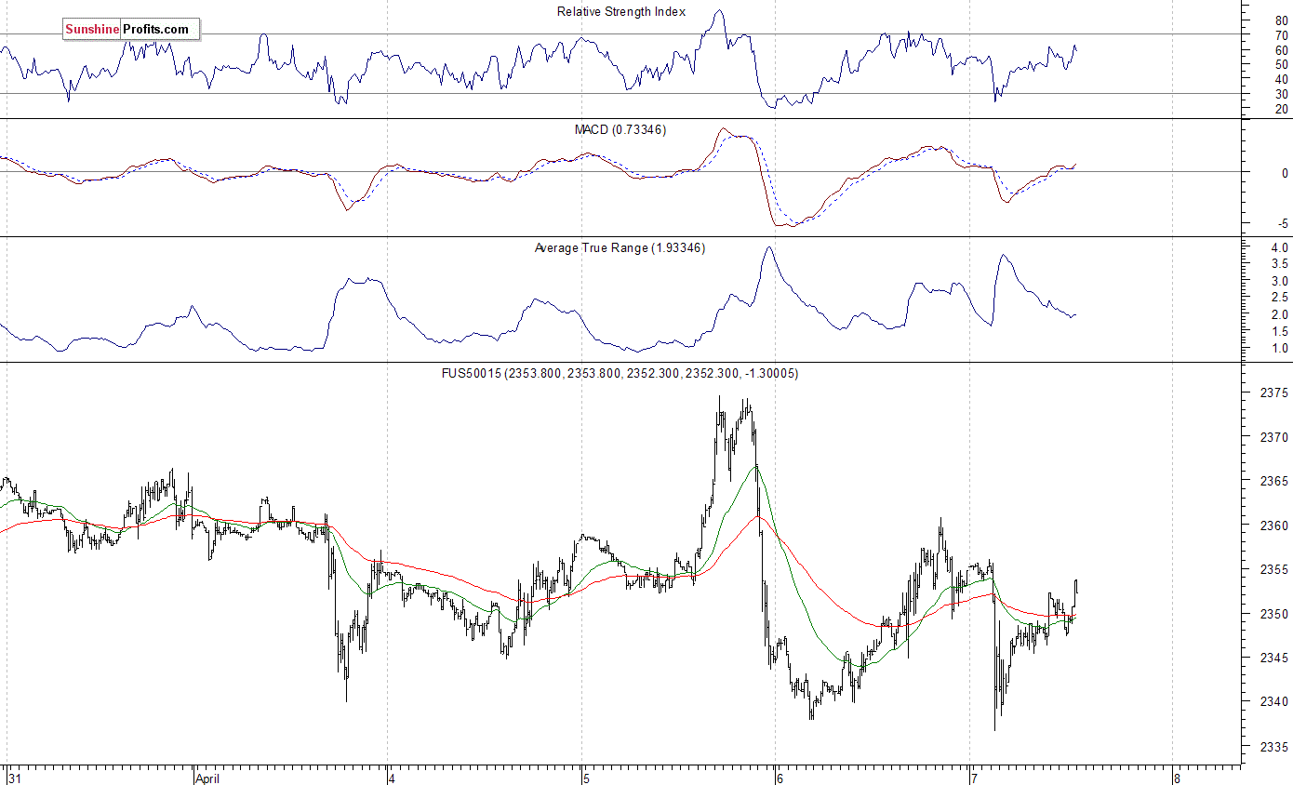Click the date axis label 5
This screenshot has width=1293, height=785.
587,778
